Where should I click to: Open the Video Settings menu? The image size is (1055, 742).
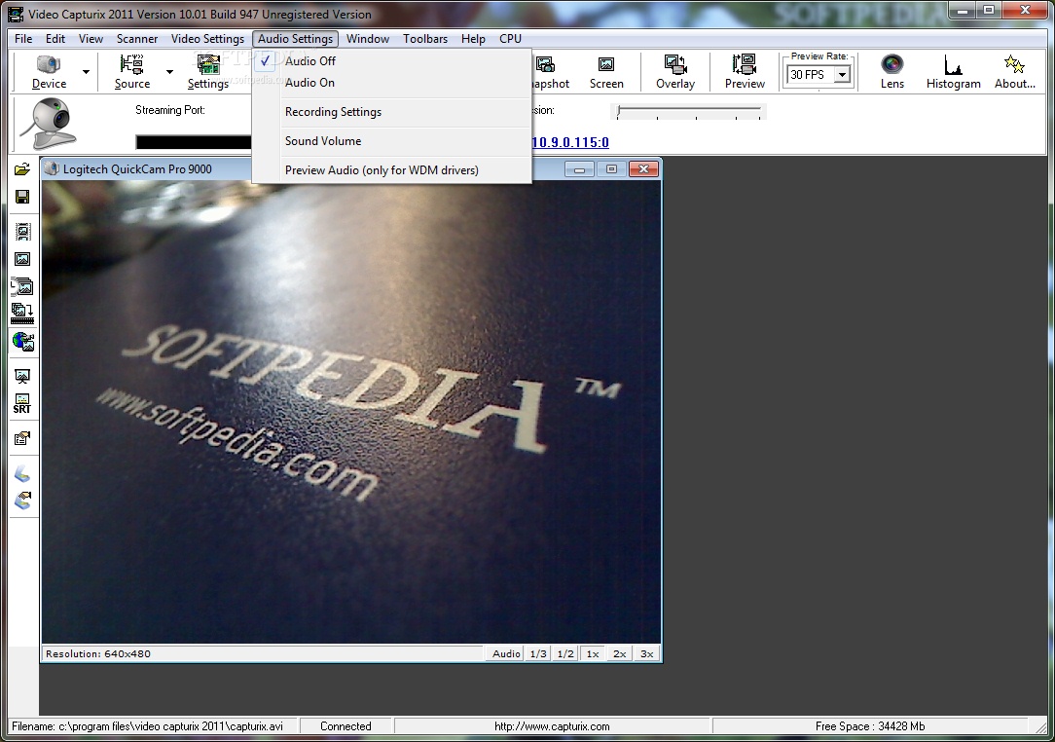coord(207,38)
